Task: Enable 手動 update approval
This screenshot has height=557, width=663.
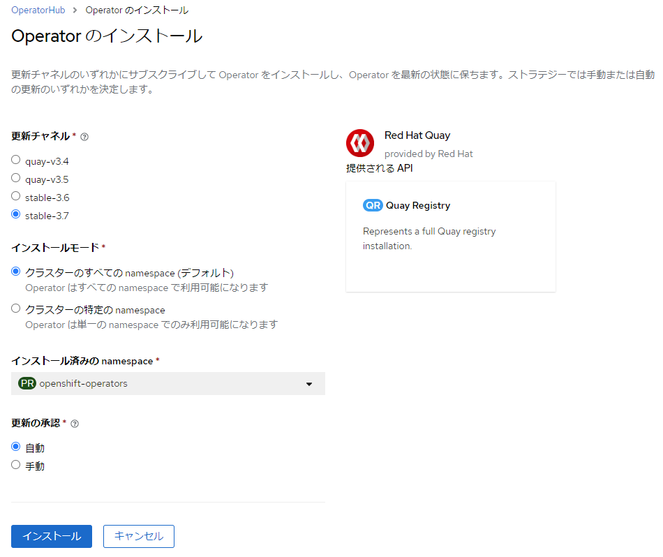Action: 15,464
